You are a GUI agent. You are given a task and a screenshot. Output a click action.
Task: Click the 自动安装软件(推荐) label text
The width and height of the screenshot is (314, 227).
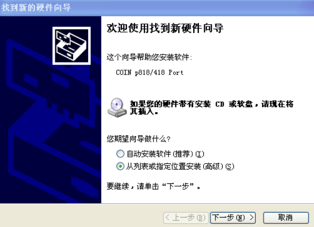pos(166,154)
